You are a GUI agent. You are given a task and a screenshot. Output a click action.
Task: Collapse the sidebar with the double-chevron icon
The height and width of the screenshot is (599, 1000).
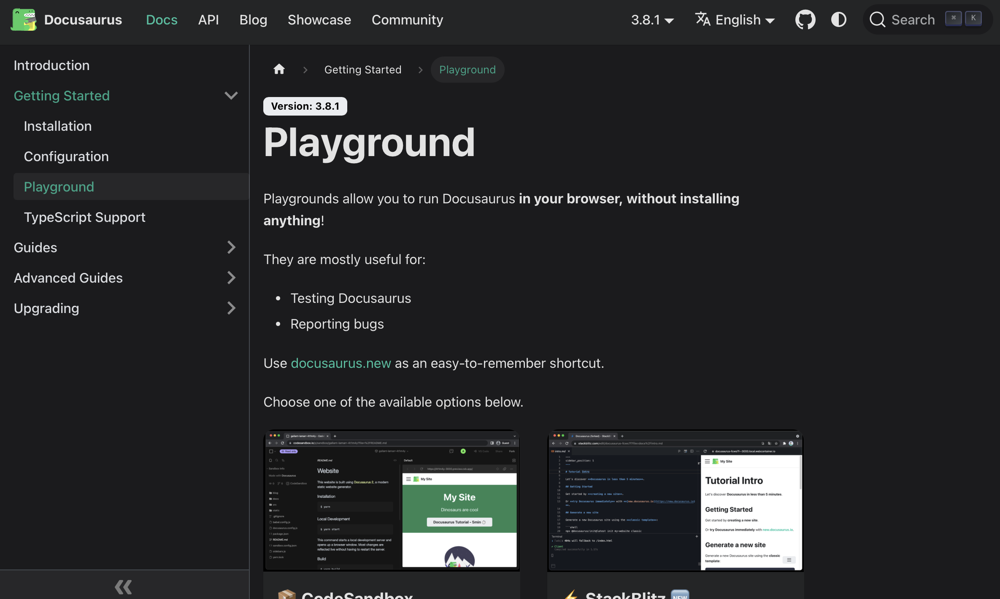(123, 587)
